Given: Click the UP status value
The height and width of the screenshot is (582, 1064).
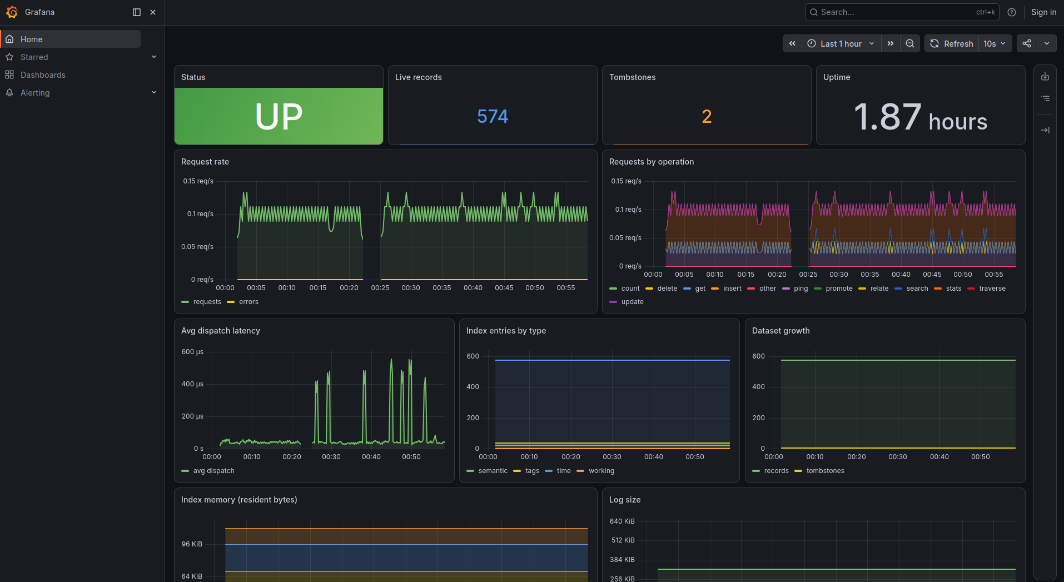Looking at the screenshot, I should 279,116.
